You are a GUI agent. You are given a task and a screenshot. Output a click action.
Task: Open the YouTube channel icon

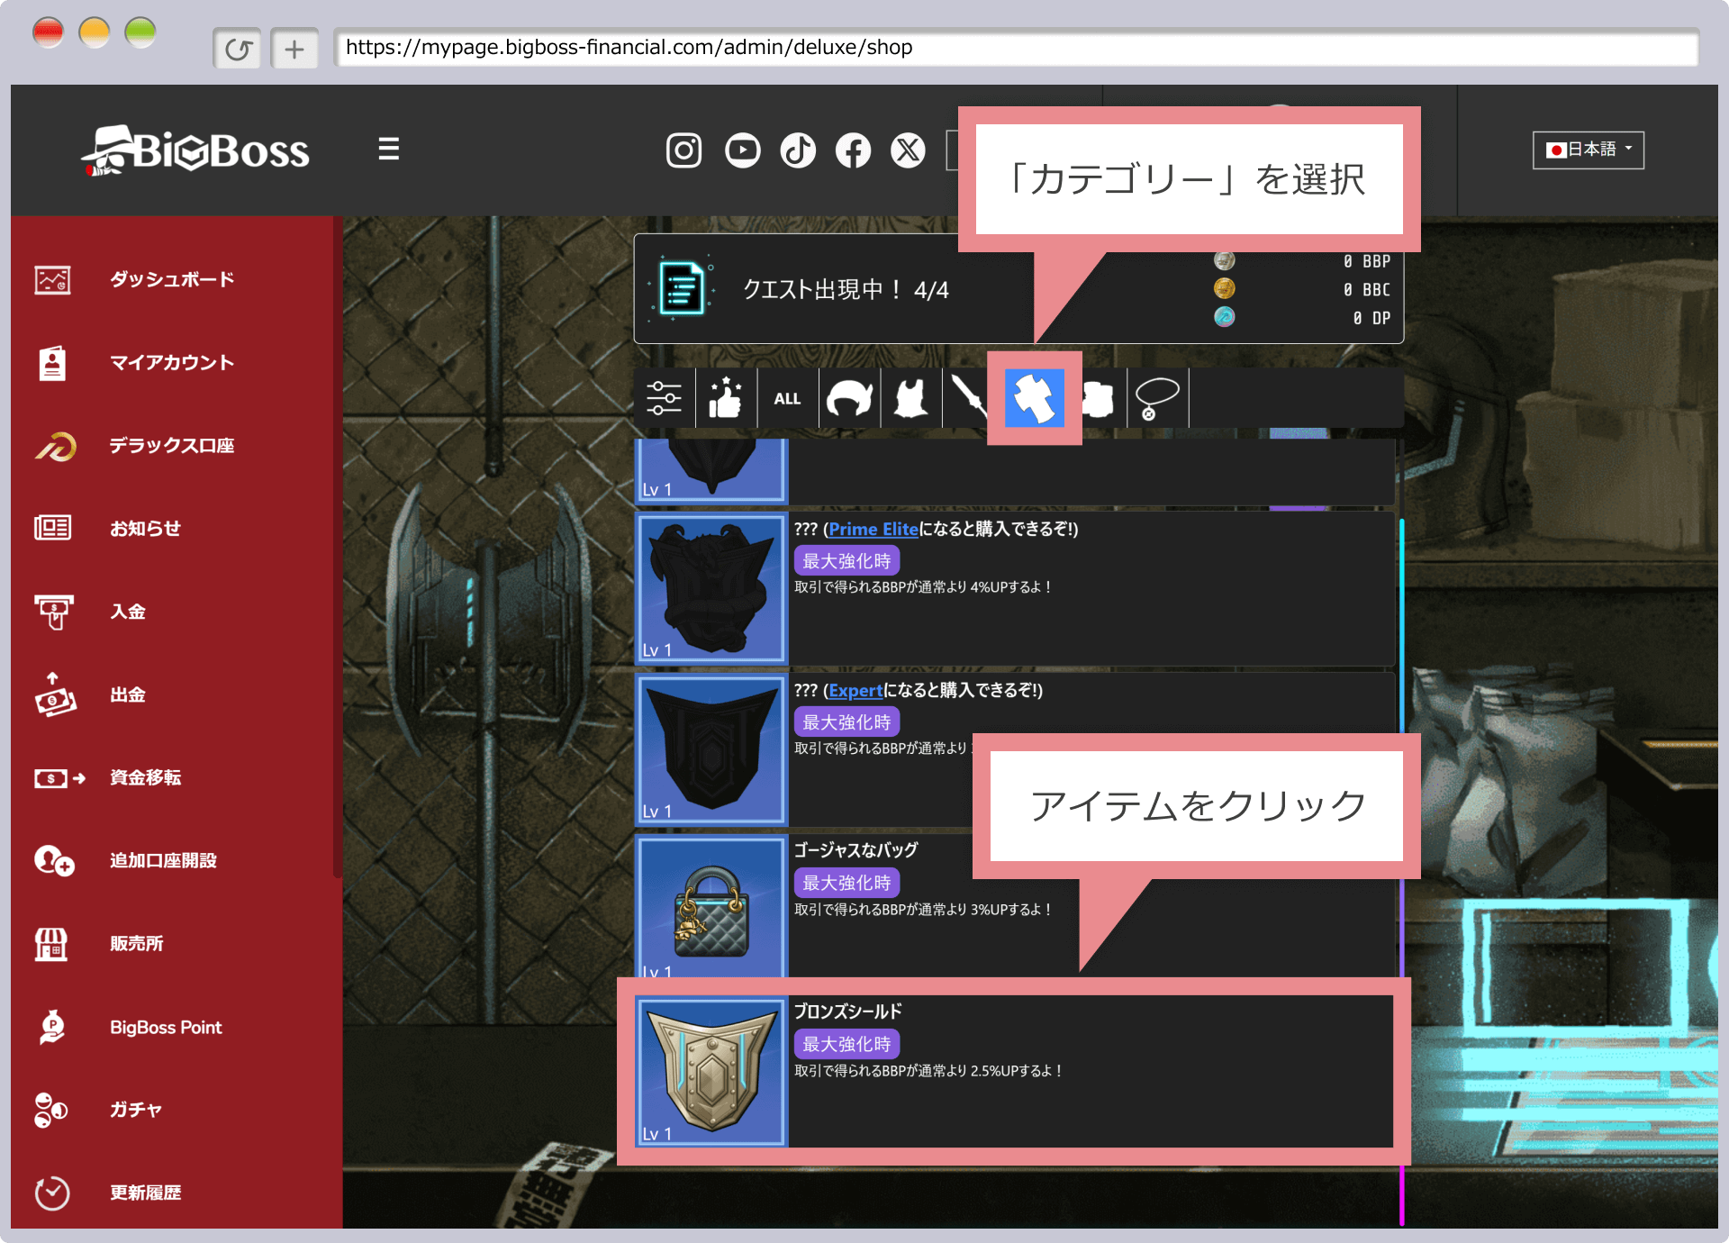pyautogui.click(x=742, y=150)
